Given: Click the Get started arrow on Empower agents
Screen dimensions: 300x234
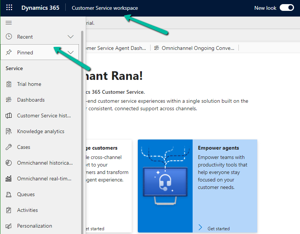Looking at the screenshot, I should pyautogui.click(x=201, y=227).
